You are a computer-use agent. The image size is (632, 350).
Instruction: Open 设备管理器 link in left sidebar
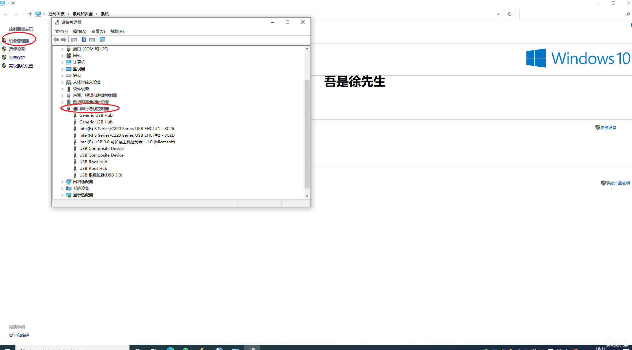[19, 41]
